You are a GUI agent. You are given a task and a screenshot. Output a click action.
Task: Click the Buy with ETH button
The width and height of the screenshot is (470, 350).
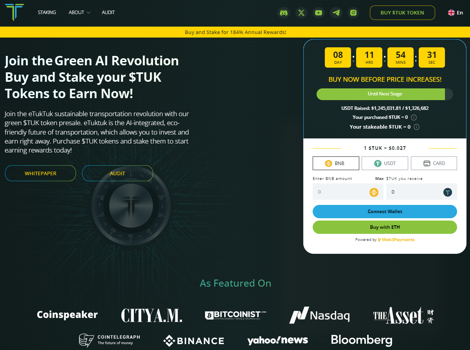(385, 227)
